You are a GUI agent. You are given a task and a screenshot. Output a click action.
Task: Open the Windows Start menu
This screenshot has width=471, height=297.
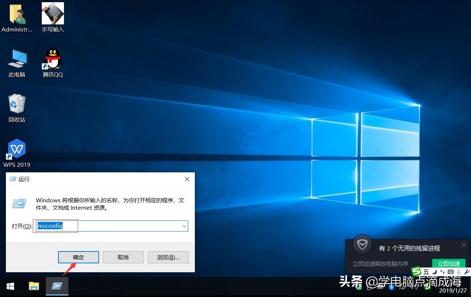(10, 286)
